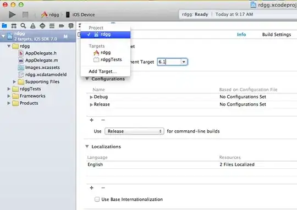
Task: Switch to the Build Settings tab
Action: (276, 35)
